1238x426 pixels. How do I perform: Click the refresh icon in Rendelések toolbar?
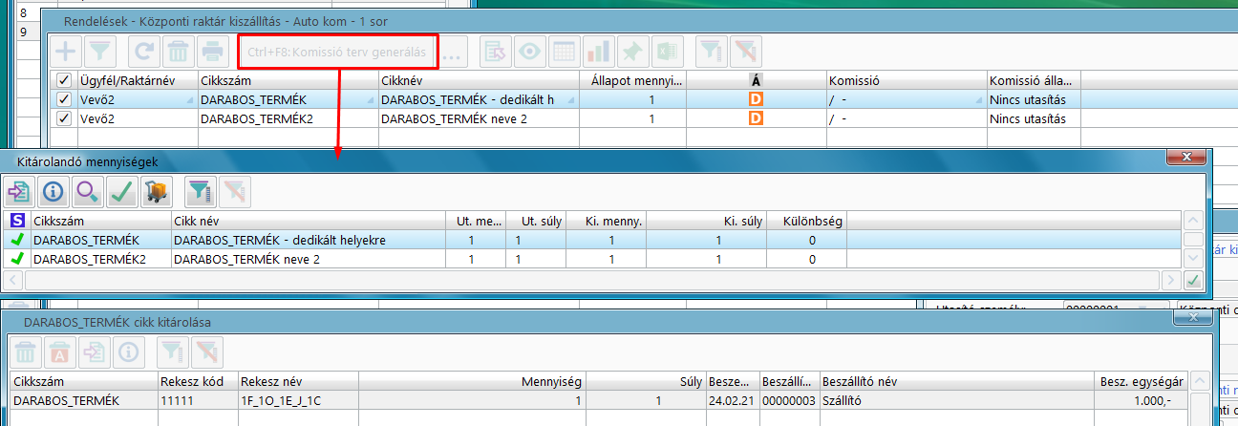click(x=144, y=52)
